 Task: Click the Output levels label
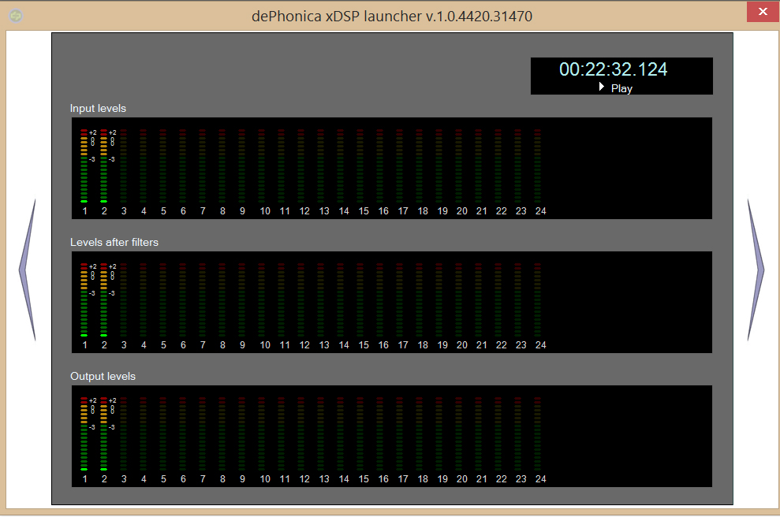pos(103,376)
